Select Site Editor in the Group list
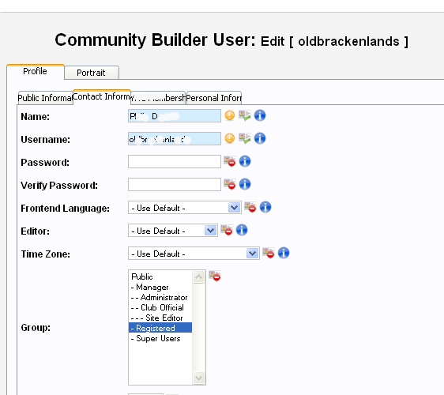This screenshot has height=395, width=444. (x=160, y=318)
